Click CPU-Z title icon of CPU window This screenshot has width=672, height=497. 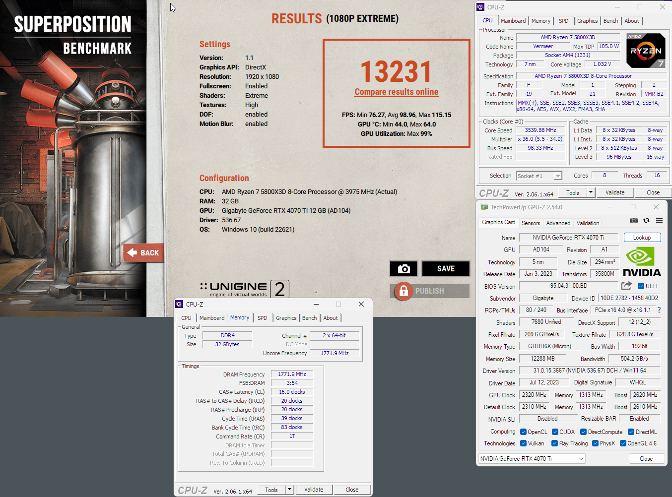pyautogui.click(x=480, y=7)
